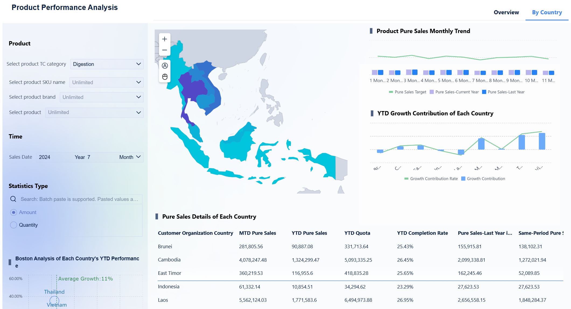Toggle Growth Contribution Rate legend marker
This screenshot has width=571, height=309.
coord(406,179)
